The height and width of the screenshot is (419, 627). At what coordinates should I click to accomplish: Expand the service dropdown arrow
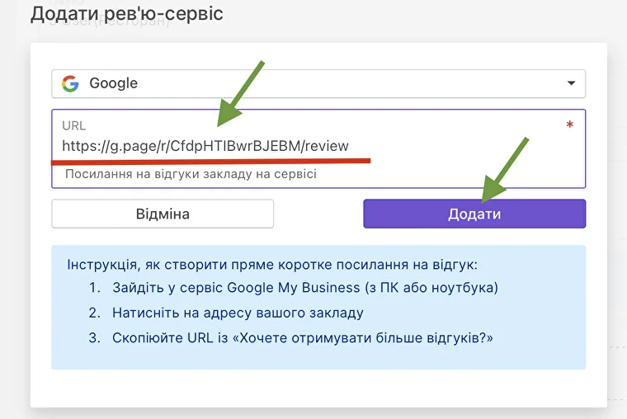point(571,83)
